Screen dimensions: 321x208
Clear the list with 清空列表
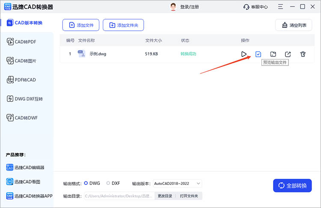(294, 25)
